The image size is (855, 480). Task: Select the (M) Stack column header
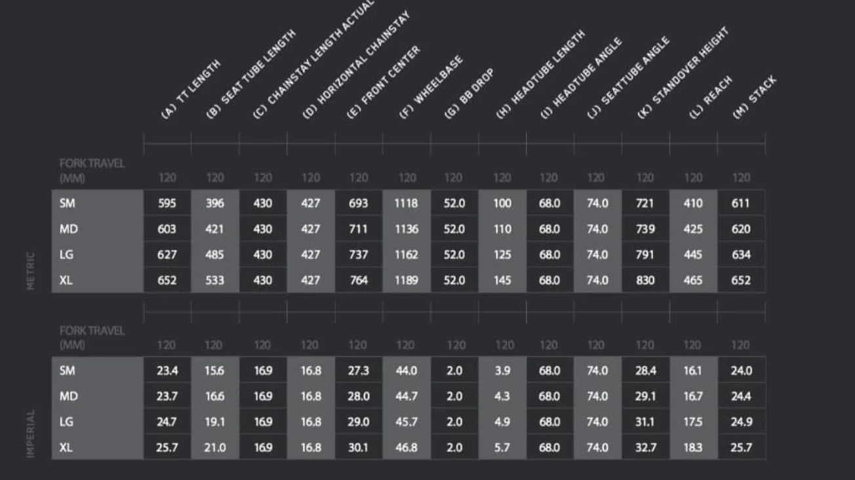pos(754,98)
